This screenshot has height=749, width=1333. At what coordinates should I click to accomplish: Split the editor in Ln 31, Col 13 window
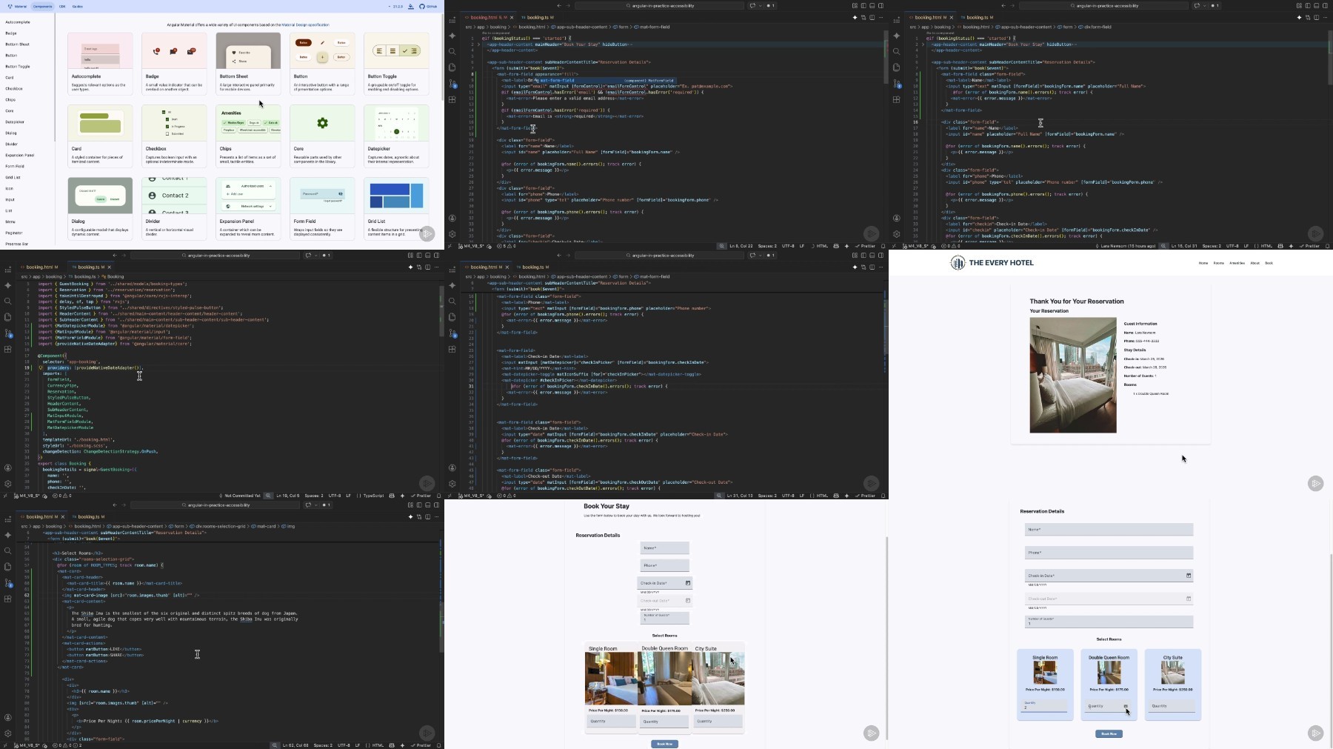pyautogui.click(x=872, y=267)
